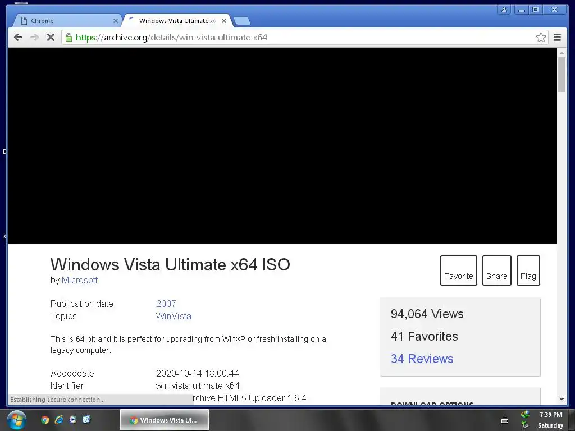
Task: Select the Windows Vista Ultimate tab
Action: pos(177,21)
